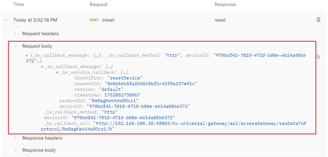This screenshot has width=328, height=157.
Task: Collapse the Request body section
Action: [x=16, y=46]
